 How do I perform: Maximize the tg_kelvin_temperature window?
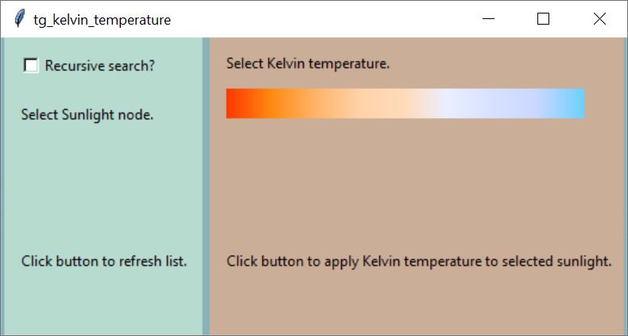(x=543, y=19)
